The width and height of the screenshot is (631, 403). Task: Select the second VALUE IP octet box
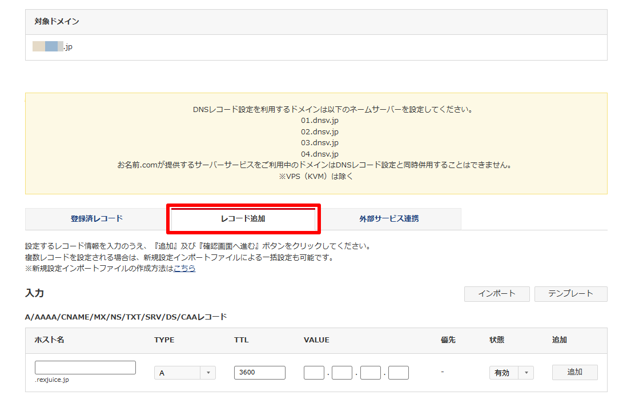click(342, 373)
